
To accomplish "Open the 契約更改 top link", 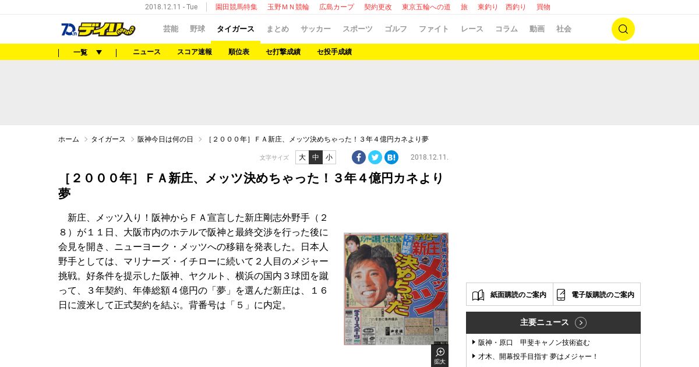I will pyautogui.click(x=378, y=7).
